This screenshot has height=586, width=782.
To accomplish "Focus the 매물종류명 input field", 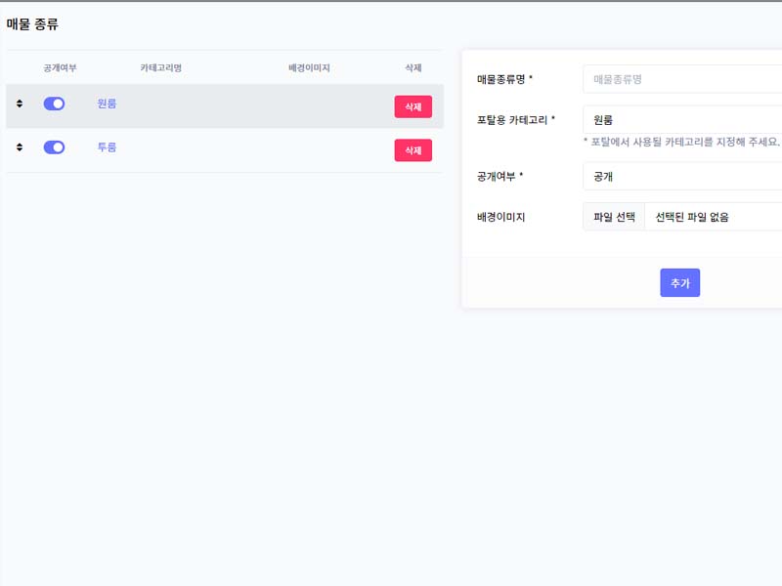I will [682, 79].
